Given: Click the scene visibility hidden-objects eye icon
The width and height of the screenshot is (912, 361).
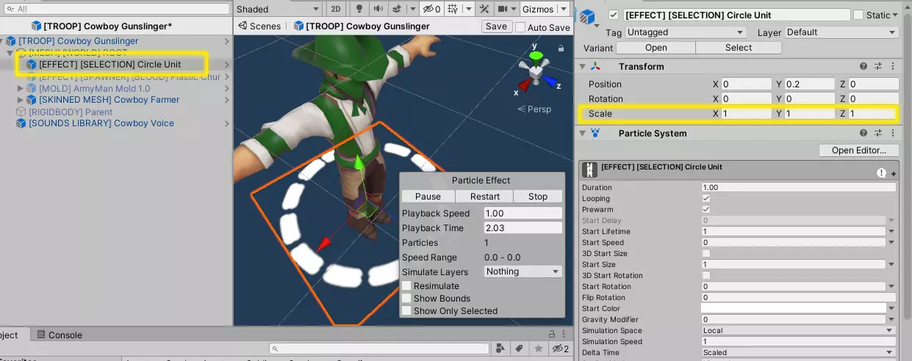Looking at the screenshot, I should point(430,10).
